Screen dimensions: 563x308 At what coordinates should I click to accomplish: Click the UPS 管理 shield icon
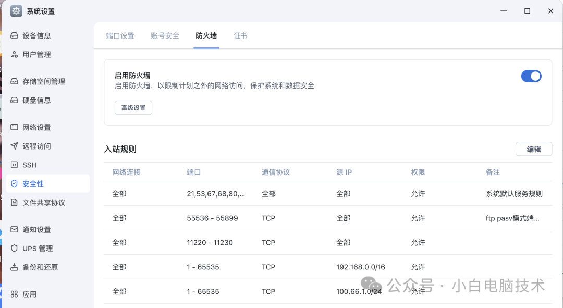(15, 248)
